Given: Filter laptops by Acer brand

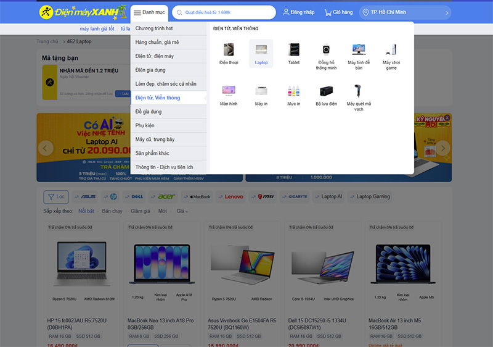Looking at the screenshot, I should click(163, 196).
